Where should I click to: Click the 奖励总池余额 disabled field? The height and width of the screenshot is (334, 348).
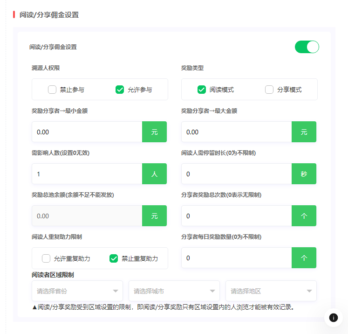(x=87, y=216)
